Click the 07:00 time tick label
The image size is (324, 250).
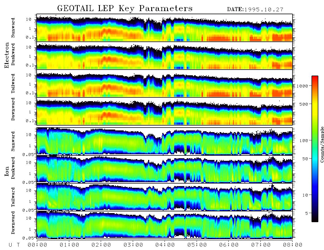[261, 245]
